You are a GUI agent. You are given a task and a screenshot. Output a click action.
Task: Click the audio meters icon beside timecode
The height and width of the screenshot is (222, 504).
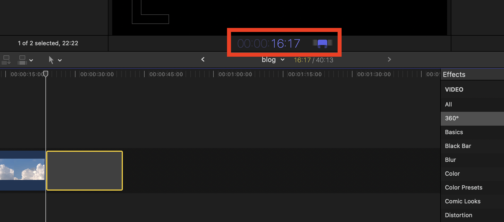coord(322,43)
